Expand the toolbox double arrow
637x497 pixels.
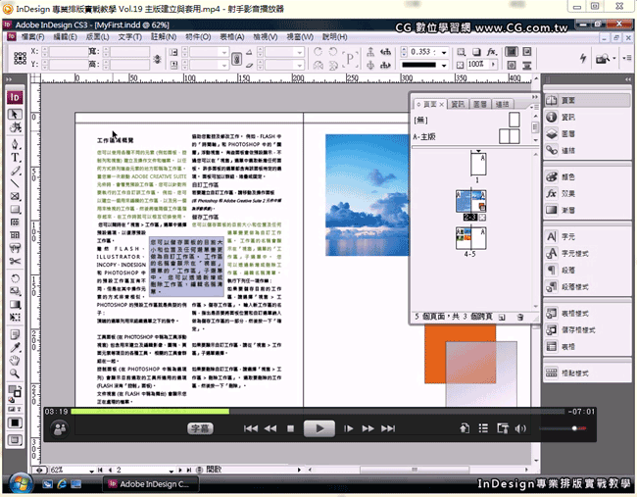tap(10, 79)
